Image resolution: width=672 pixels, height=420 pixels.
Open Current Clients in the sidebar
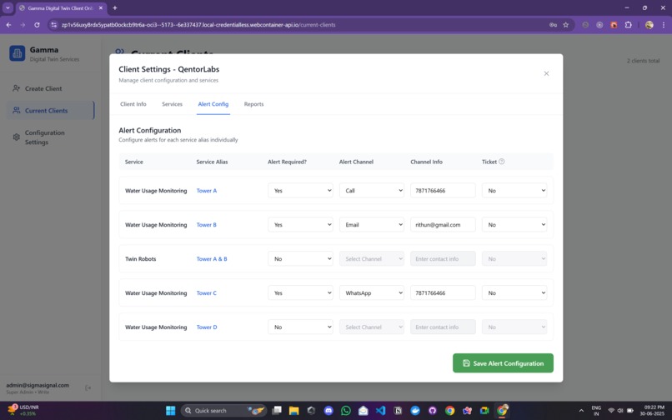coord(51,111)
